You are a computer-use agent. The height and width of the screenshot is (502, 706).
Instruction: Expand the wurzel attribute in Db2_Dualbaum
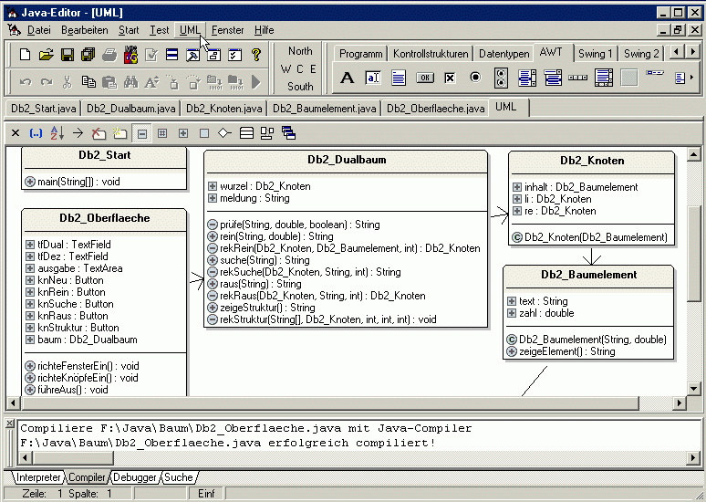tap(213, 186)
